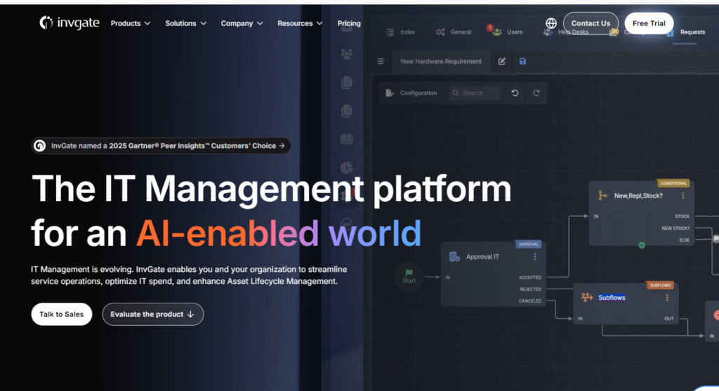Click the STOCK output label
This screenshot has height=391, width=719.
tap(682, 216)
